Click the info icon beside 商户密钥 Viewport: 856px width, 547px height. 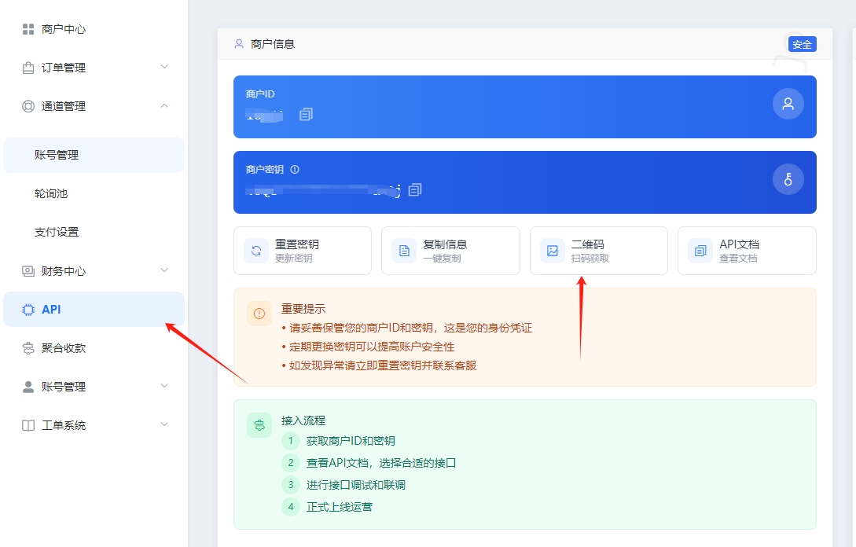[x=295, y=170]
